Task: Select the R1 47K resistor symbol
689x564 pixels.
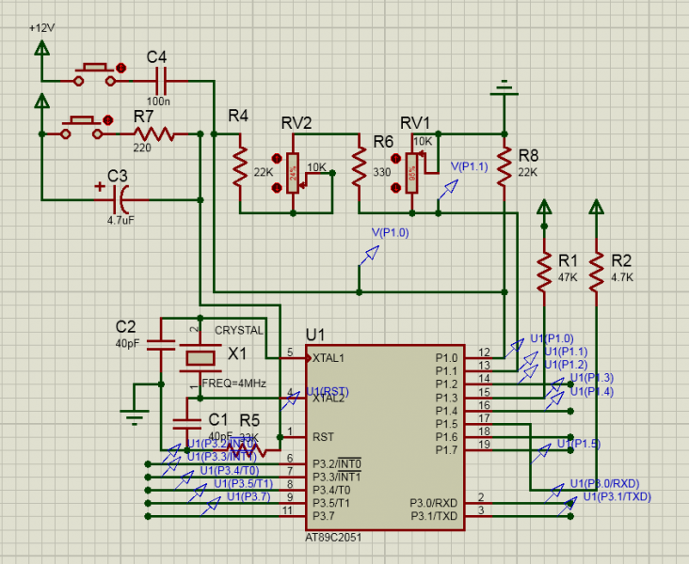Action: [x=544, y=272]
